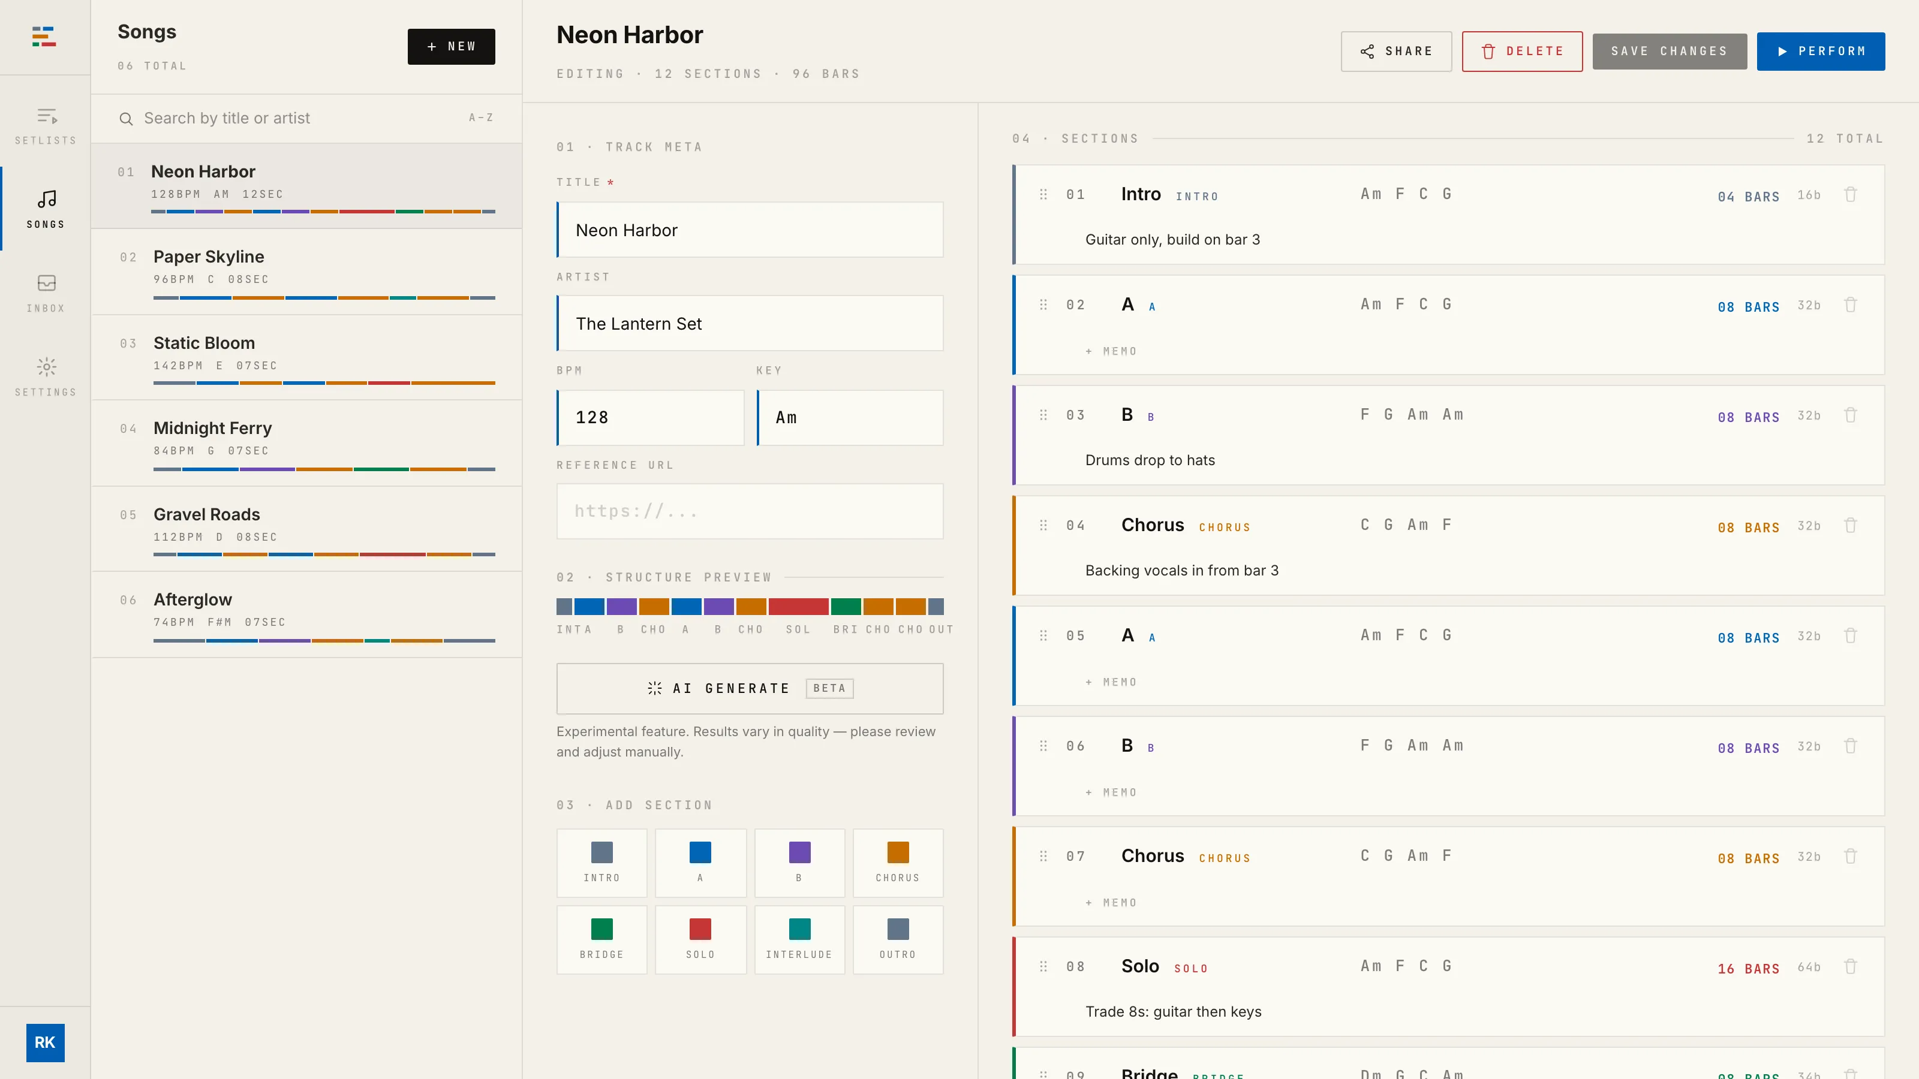Delete the Solo section via trash icon

point(1851,966)
